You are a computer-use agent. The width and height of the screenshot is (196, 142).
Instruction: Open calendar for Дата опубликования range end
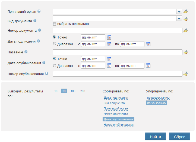[x=148, y=66]
